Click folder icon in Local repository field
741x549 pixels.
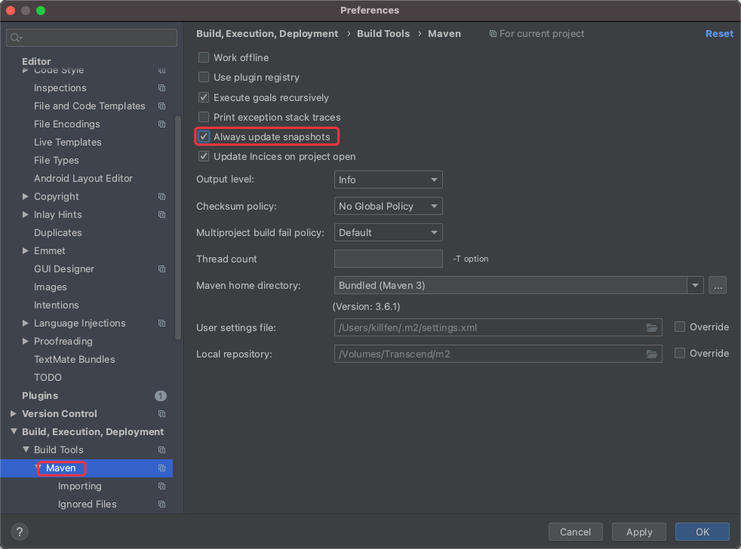point(652,354)
